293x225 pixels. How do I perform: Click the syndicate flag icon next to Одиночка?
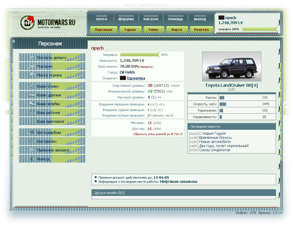click(123, 78)
